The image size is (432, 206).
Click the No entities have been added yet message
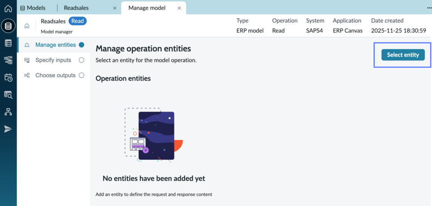pyautogui.click(x=154, y=179)
